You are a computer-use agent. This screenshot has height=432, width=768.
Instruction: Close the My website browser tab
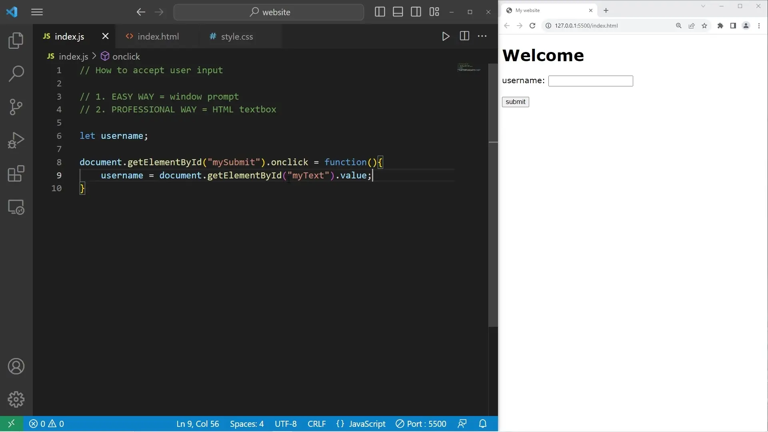pyautogui.click(x=590, y=10)
